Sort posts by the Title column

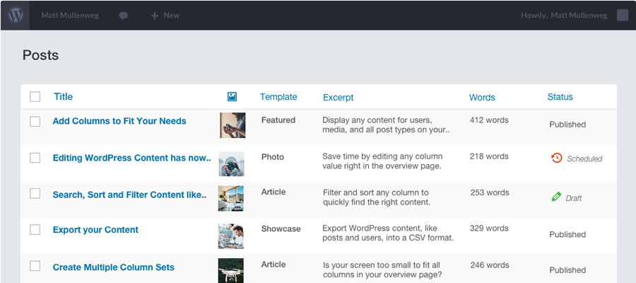[64, 97]
